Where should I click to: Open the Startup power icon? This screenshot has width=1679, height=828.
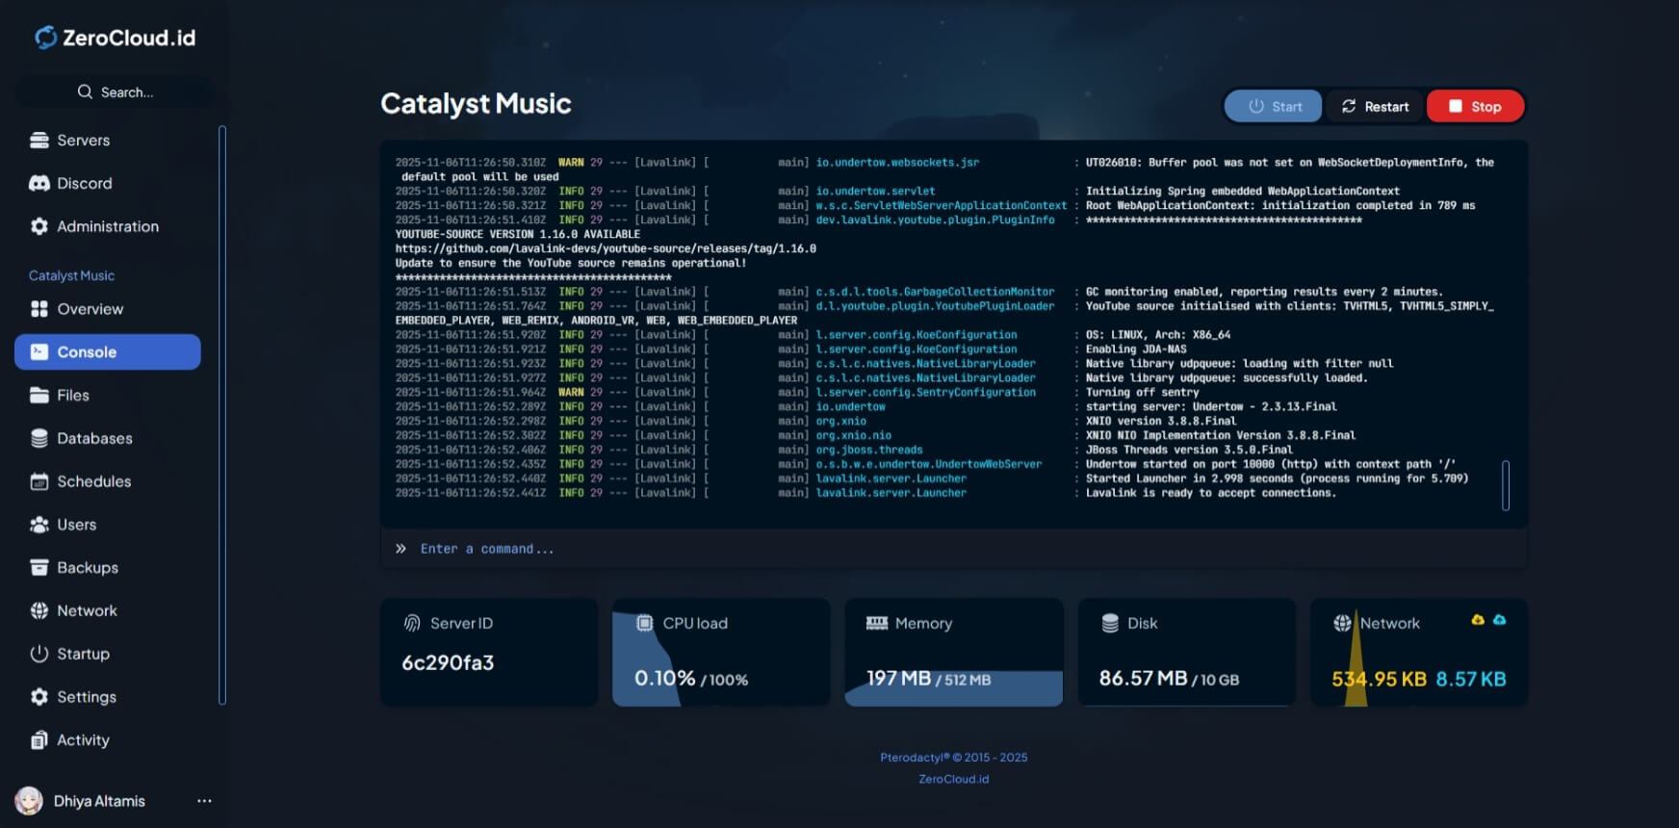[39, 654]
